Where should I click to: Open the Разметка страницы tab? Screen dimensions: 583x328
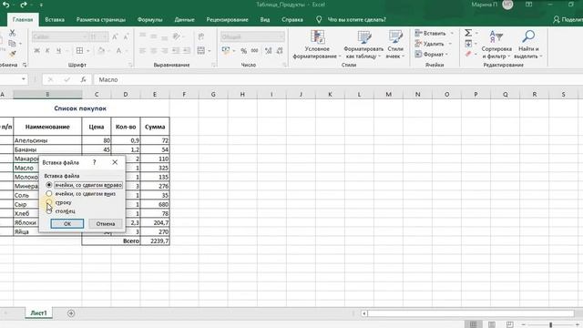click(x=101, y=20)
